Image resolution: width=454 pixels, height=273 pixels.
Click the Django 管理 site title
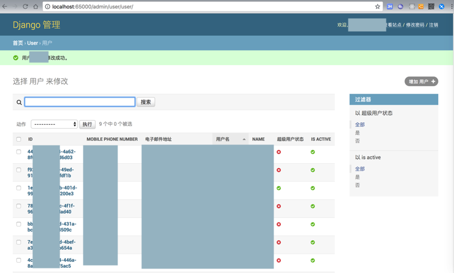pyautogui.click(x=36, y=25)
